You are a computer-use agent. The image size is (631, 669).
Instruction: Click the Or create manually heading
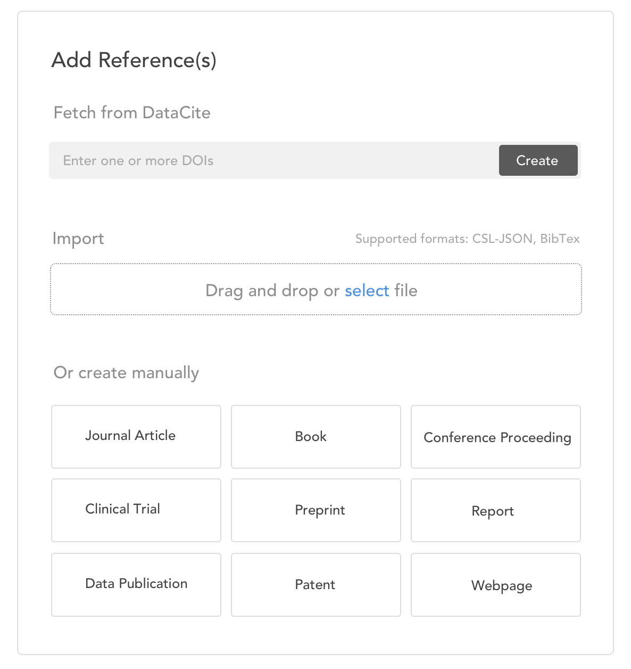126,372
